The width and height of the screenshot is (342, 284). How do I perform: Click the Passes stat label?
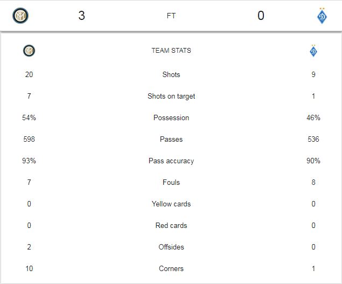click(171, 139)
